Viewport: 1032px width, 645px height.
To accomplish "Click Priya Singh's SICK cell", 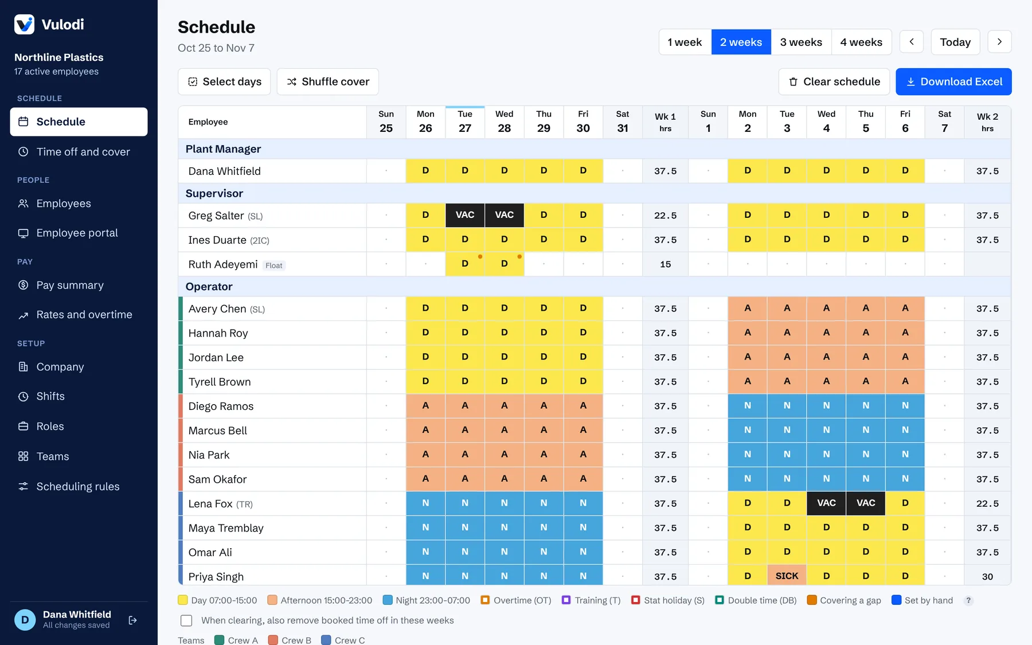I will point(787,576).
